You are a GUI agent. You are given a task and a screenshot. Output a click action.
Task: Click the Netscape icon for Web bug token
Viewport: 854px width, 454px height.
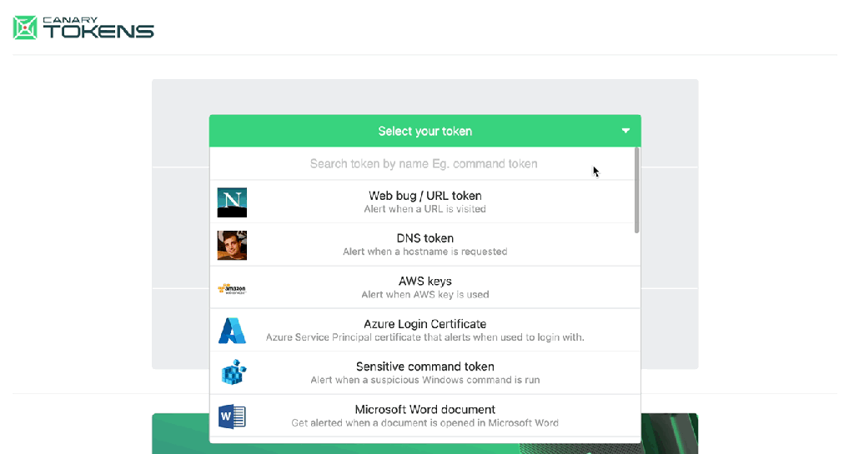232,202
